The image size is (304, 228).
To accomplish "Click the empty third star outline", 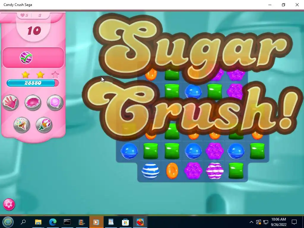I will click(x=55, y=75).
